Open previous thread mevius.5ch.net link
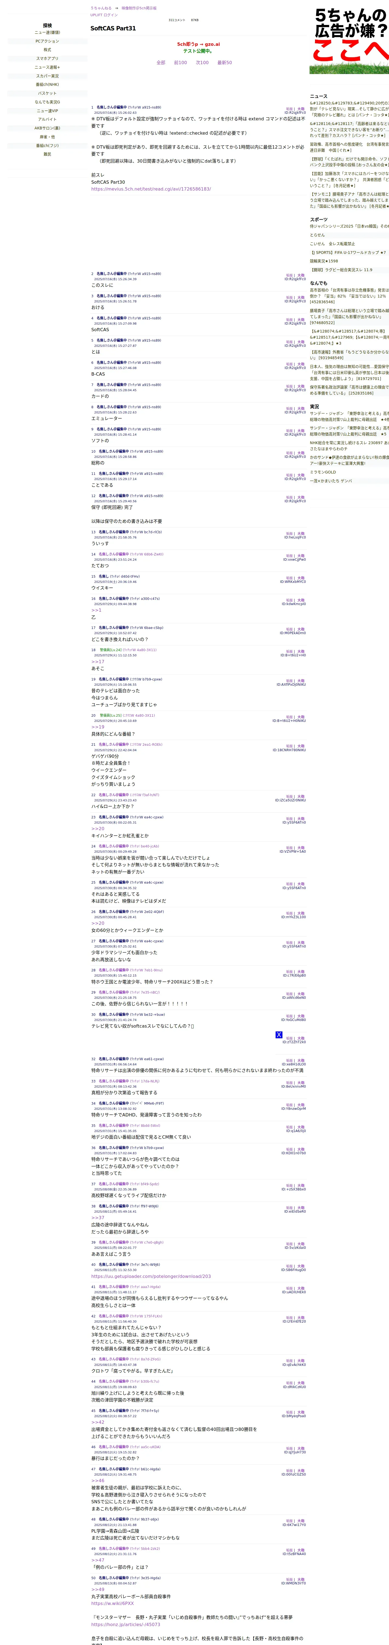Image resolution: width=389 pixels, height=1645 pixels. click(x=151, y=189)
